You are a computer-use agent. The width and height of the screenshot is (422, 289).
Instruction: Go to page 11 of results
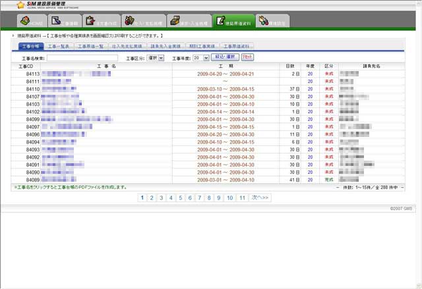point(243,197)
